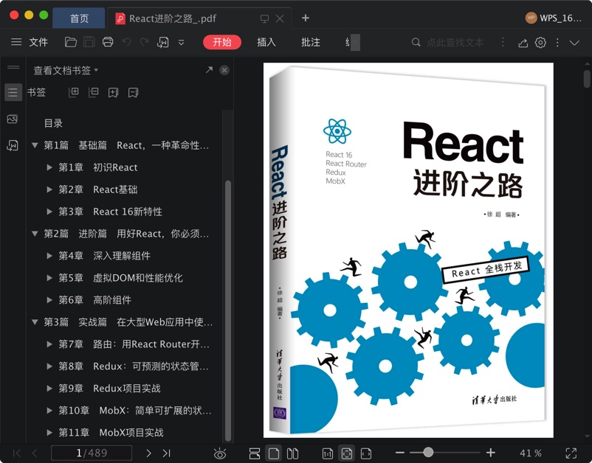Open the 第6章 高阶组件 bookmark text
Screen dimensions: 592x463
[94, 300]
